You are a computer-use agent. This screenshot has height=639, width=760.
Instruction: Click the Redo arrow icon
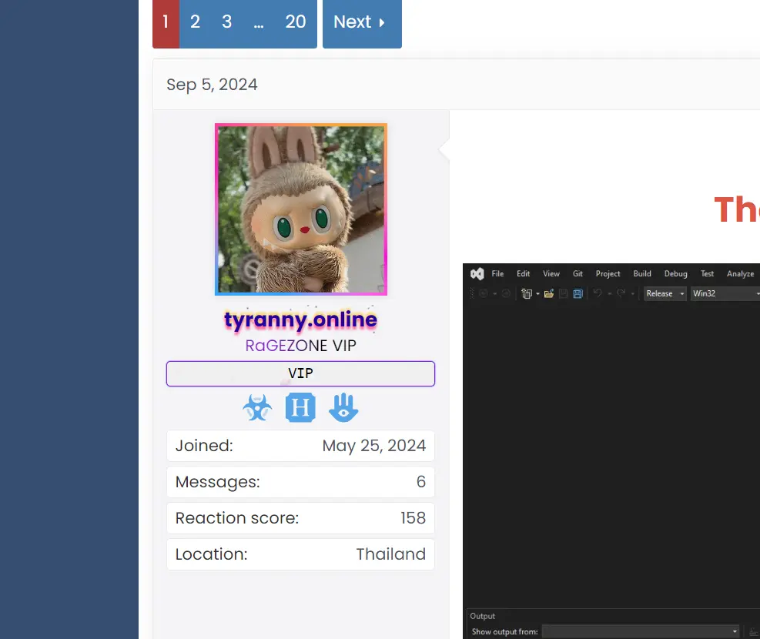coord(621,293)
